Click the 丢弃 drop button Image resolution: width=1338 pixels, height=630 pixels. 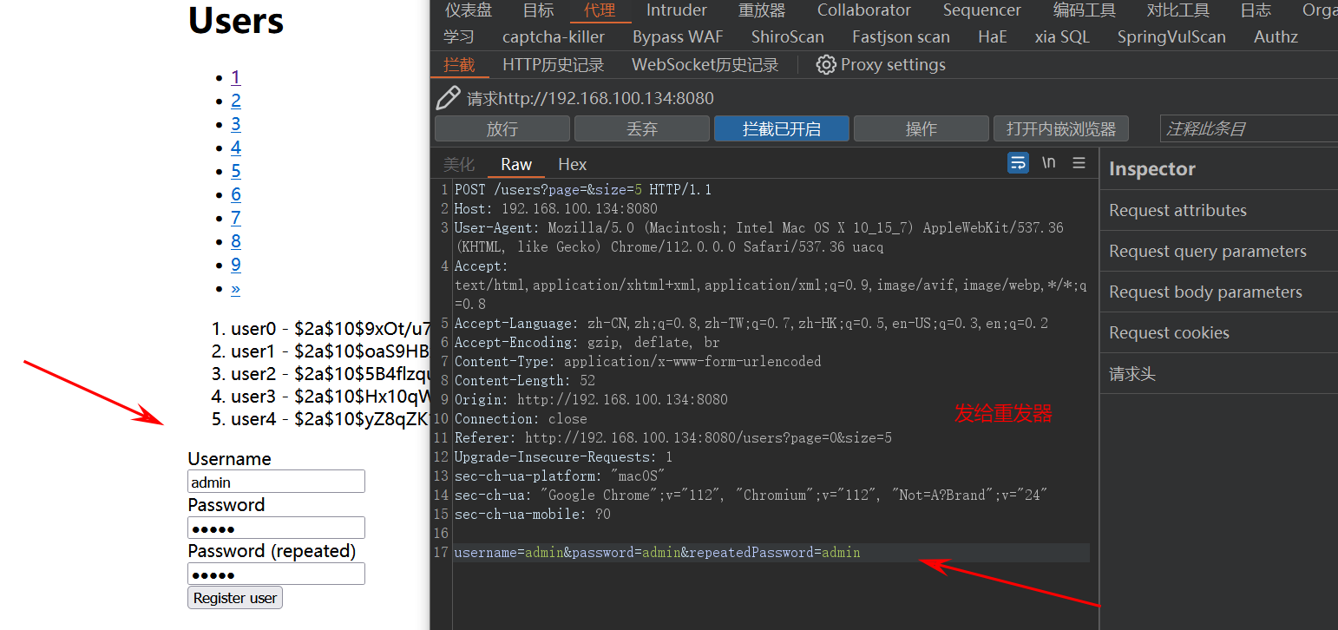642,128
